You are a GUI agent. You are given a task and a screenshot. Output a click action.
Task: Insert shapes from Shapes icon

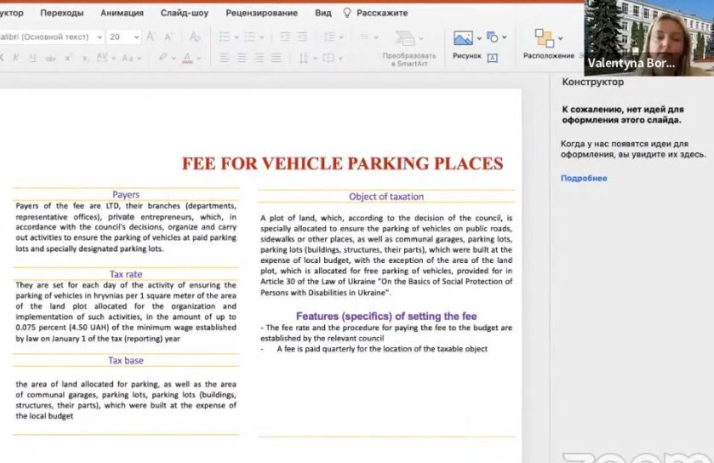click(492, 37)
